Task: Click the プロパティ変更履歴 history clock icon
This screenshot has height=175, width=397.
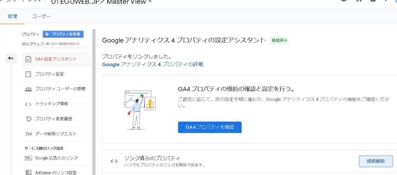Action: coord(28,119)
